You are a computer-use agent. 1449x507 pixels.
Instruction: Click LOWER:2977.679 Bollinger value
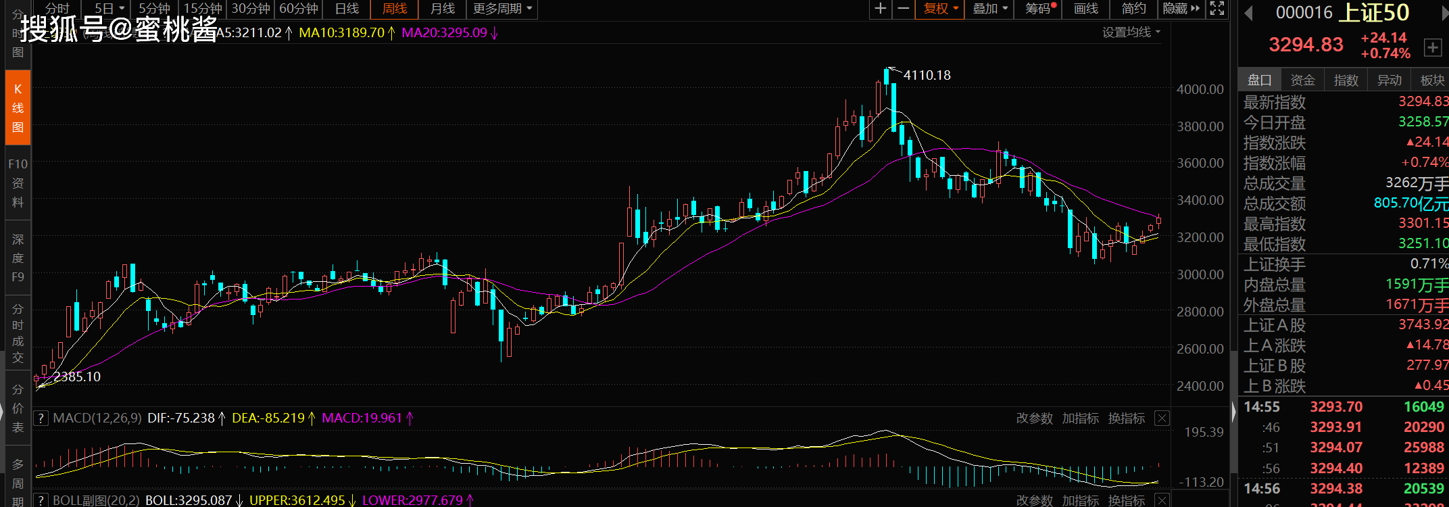(412, 500)
